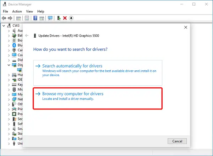Collapse the Display adapters tree node
This screenshot has width=213, height=156.
9,65
